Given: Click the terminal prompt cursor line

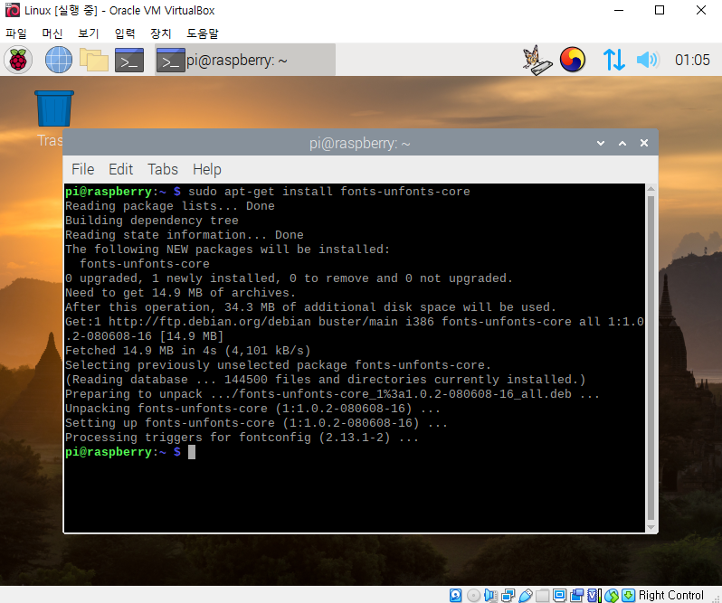Looking at the screenshot, I should 130,452.
